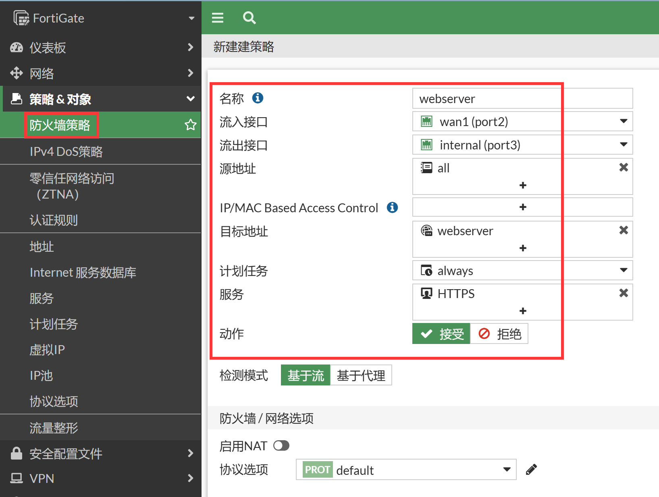Open the 流入接口 wan1 (port2) dropdown
Screen dimensions: 659x497
click(522, 122)
